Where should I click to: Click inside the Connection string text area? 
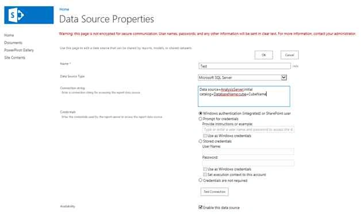tap(244, 96)
